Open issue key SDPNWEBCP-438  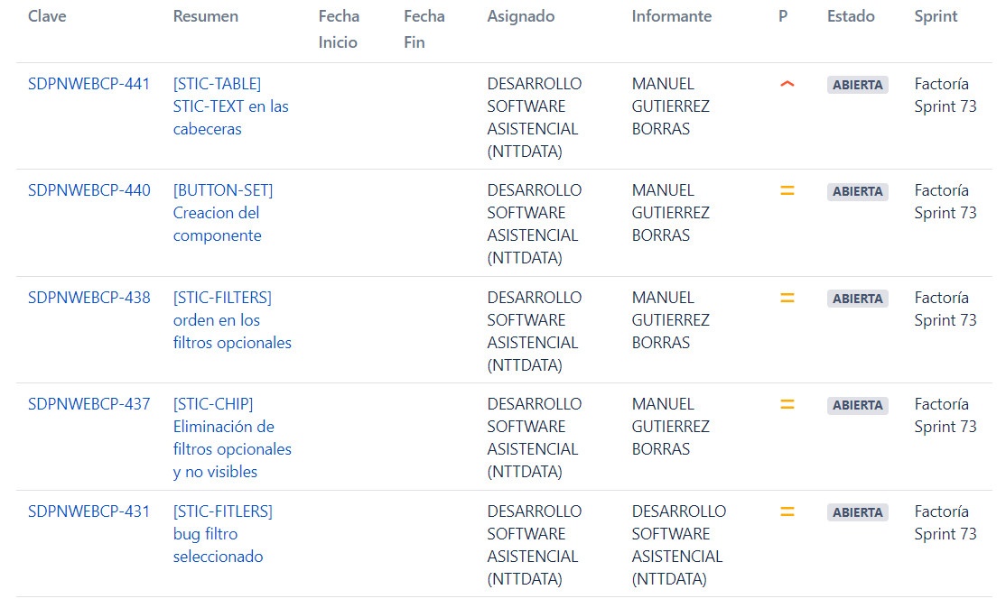(89, 298)
